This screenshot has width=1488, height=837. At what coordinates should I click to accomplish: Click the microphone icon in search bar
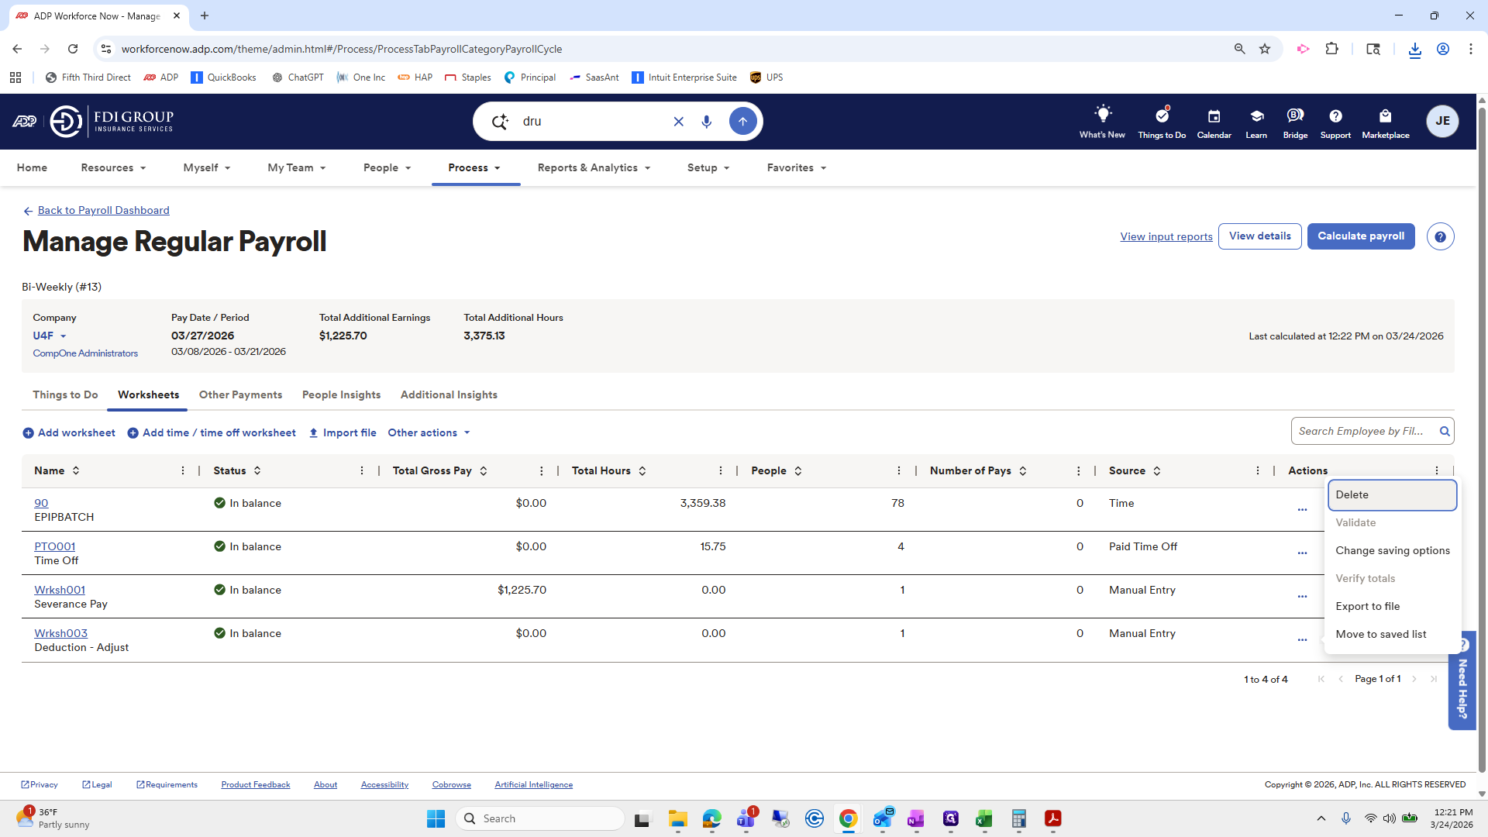tap(706, 122)
